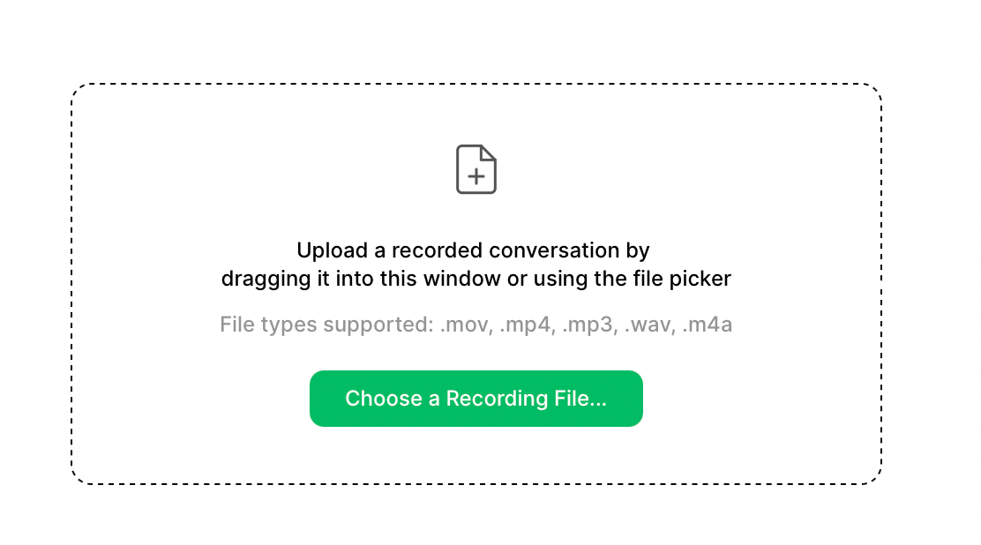981x545 pixels.
Task: Click the dashed border of the upload region
Action: click(x=476, y=84)
